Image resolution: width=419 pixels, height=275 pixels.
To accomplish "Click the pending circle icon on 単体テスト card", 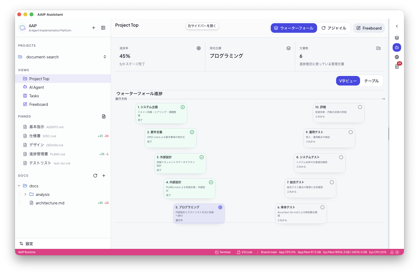I will coord(322,207).
